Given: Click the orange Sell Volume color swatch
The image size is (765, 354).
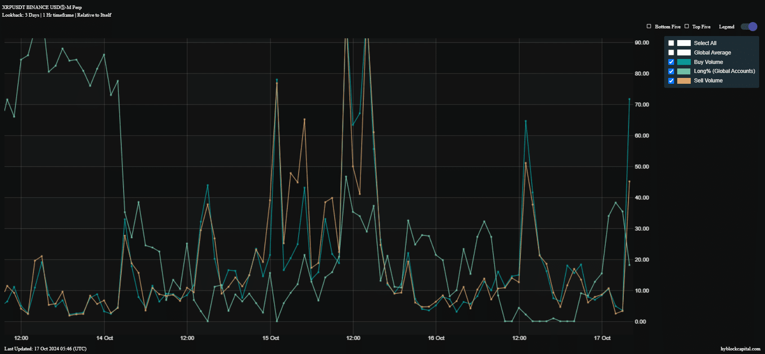Looking at the screenshot, I should (x=684, y=81).
